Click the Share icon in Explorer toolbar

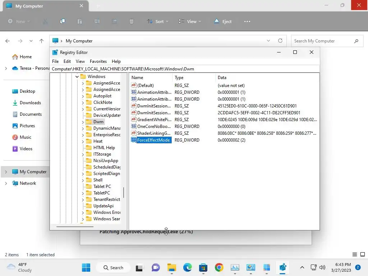tap(114, 21)
